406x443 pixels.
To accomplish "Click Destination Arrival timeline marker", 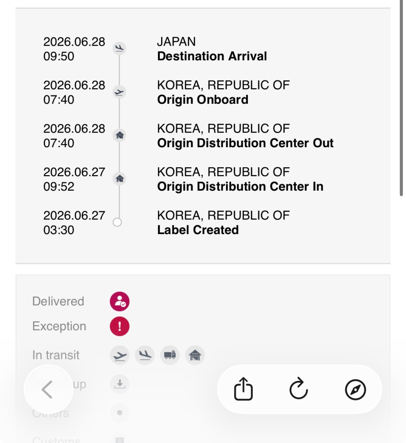I will [x=120, y=48].
